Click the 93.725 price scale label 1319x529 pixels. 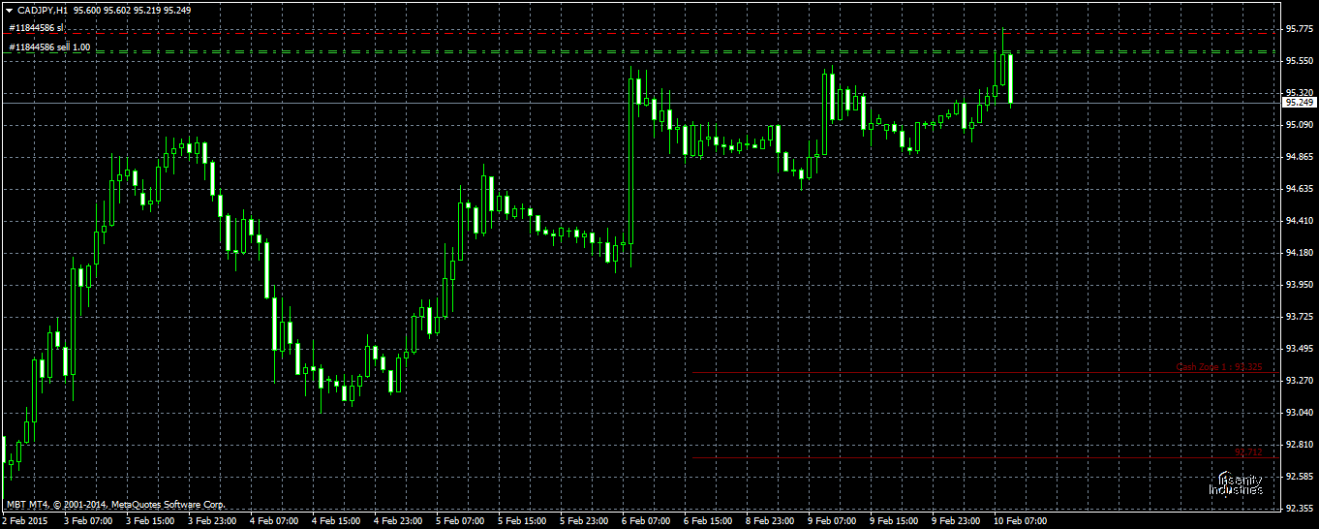1299,317
